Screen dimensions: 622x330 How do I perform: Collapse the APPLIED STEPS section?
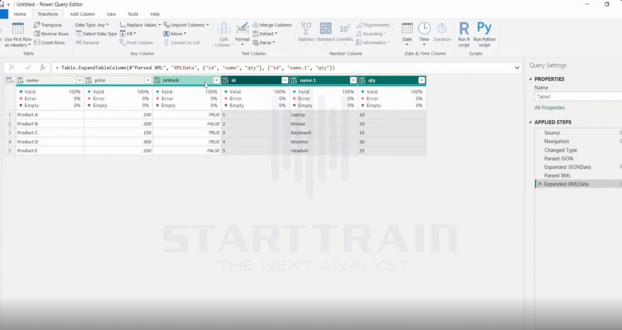pyautogui.click(x=530, y=122)
